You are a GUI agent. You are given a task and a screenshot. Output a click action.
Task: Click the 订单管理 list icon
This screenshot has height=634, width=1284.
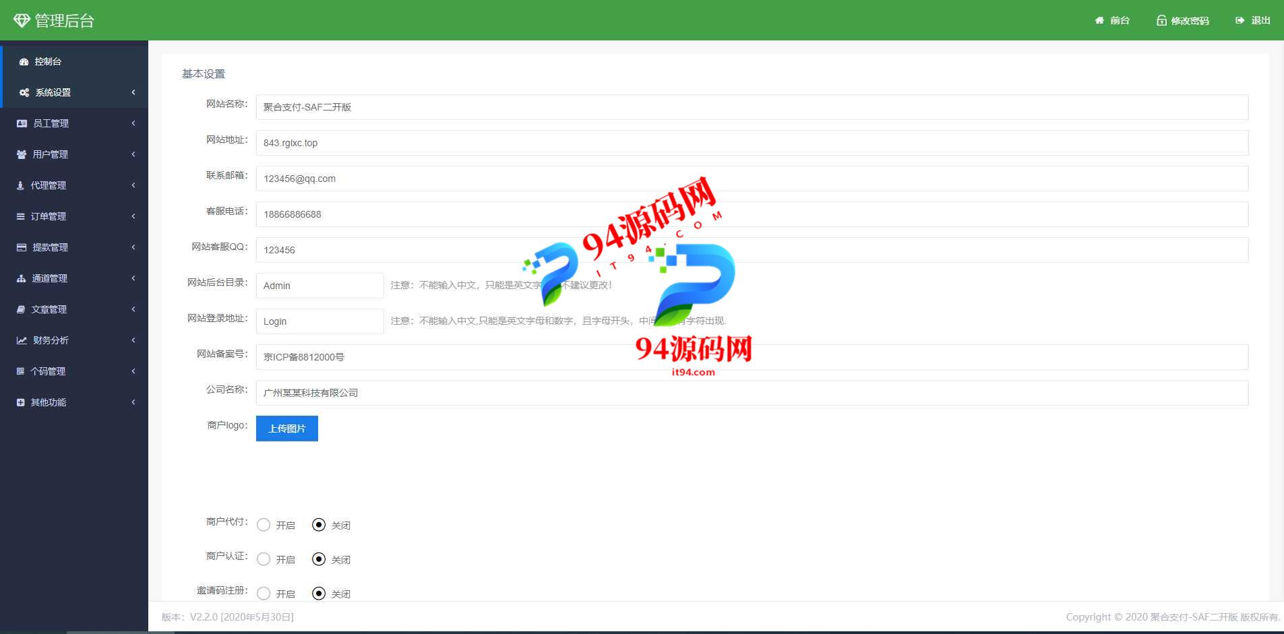(21, 216)
